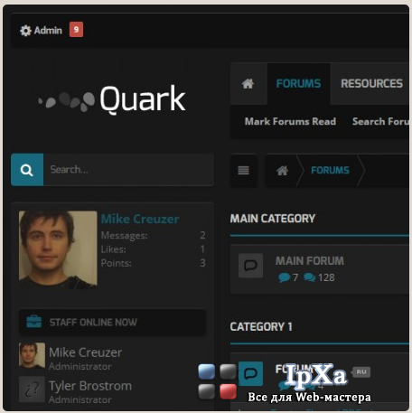
Task: Click the Quark logo
Action: click(x=111, y=99)
